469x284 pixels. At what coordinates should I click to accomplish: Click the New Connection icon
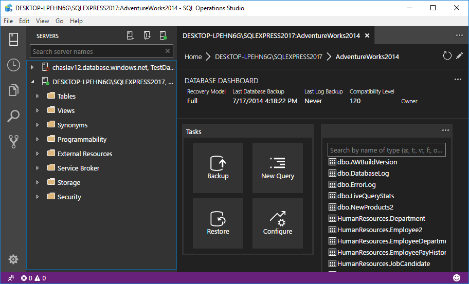click(131, 36)
